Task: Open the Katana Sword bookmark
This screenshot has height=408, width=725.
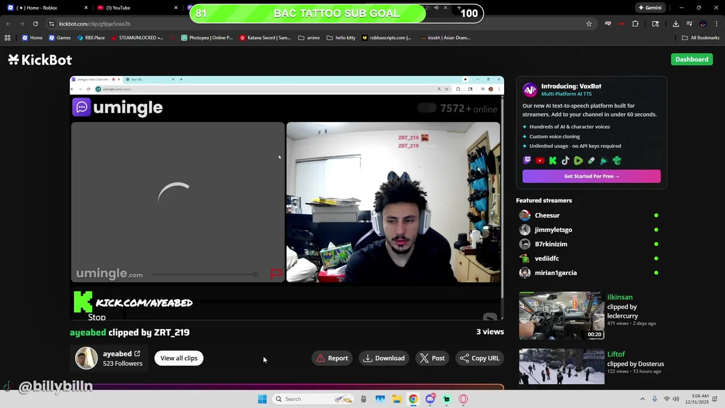Action: tap(265, 38)
